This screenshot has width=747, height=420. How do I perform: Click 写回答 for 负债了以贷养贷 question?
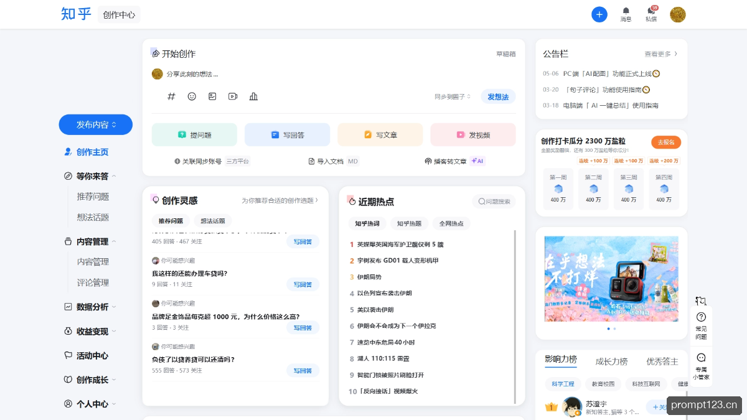303,370
